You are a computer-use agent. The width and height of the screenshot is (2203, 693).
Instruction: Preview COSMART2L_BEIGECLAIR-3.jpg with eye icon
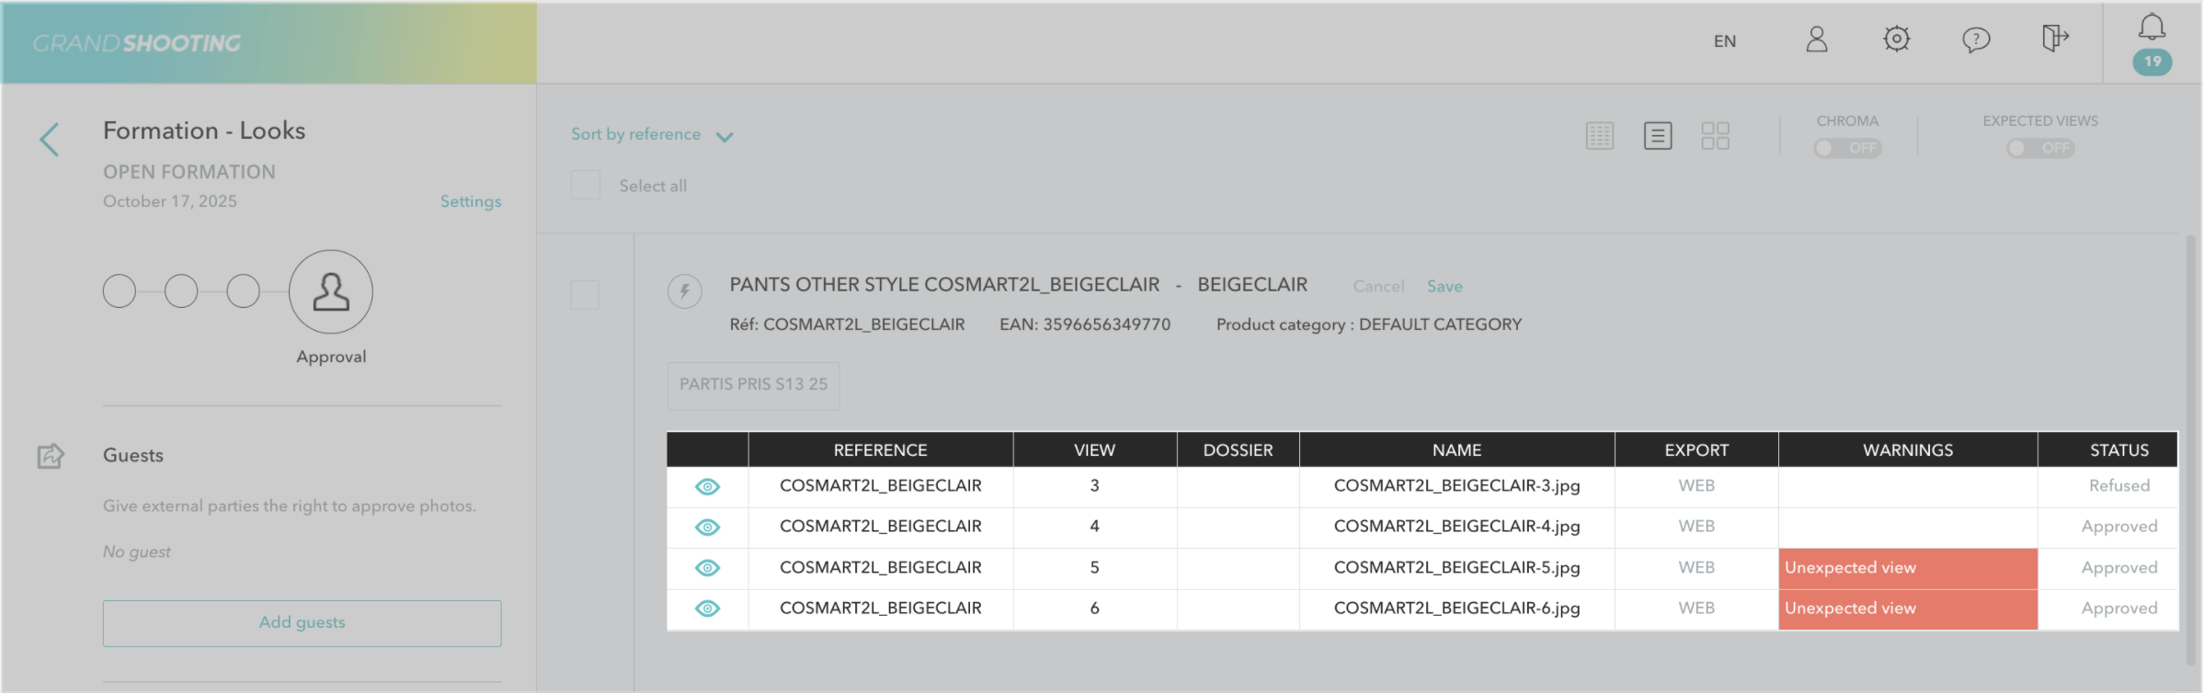point(707,487)
